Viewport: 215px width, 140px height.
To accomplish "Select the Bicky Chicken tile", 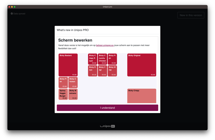I will click(x=73, y=82).
